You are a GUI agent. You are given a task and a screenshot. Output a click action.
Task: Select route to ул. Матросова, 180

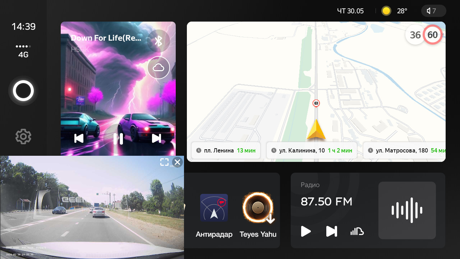[405, 150]
